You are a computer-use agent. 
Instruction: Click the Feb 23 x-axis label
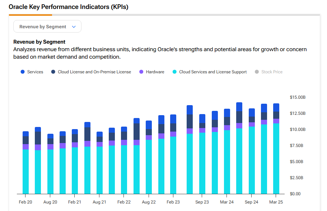click(x=173, y=202)
